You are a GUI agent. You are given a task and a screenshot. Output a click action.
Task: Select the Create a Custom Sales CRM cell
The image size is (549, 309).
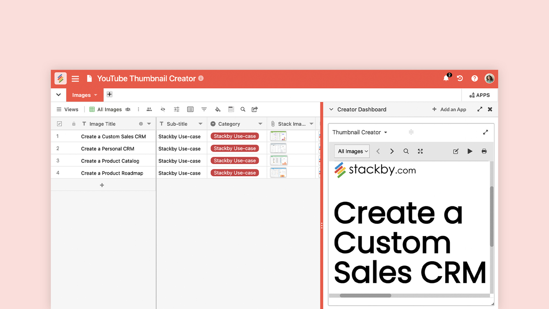tap(113, 136)
